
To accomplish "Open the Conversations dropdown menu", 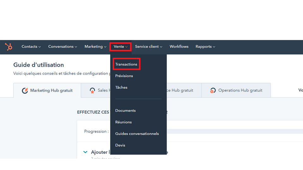I will tap(62, 47).
